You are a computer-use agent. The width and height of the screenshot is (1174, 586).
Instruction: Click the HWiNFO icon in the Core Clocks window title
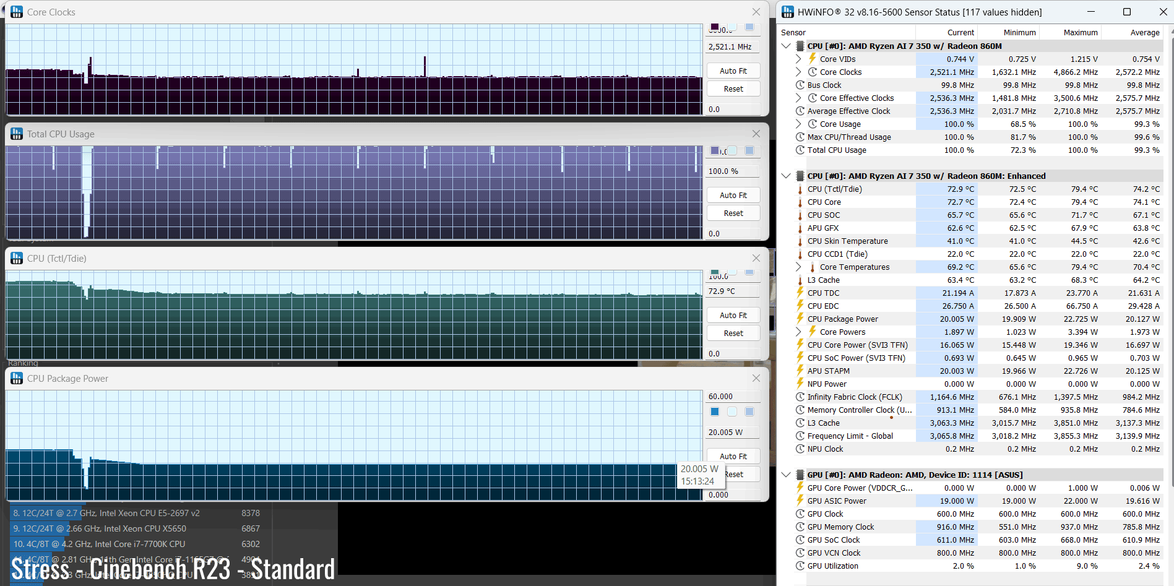click(x=17, y=12)
